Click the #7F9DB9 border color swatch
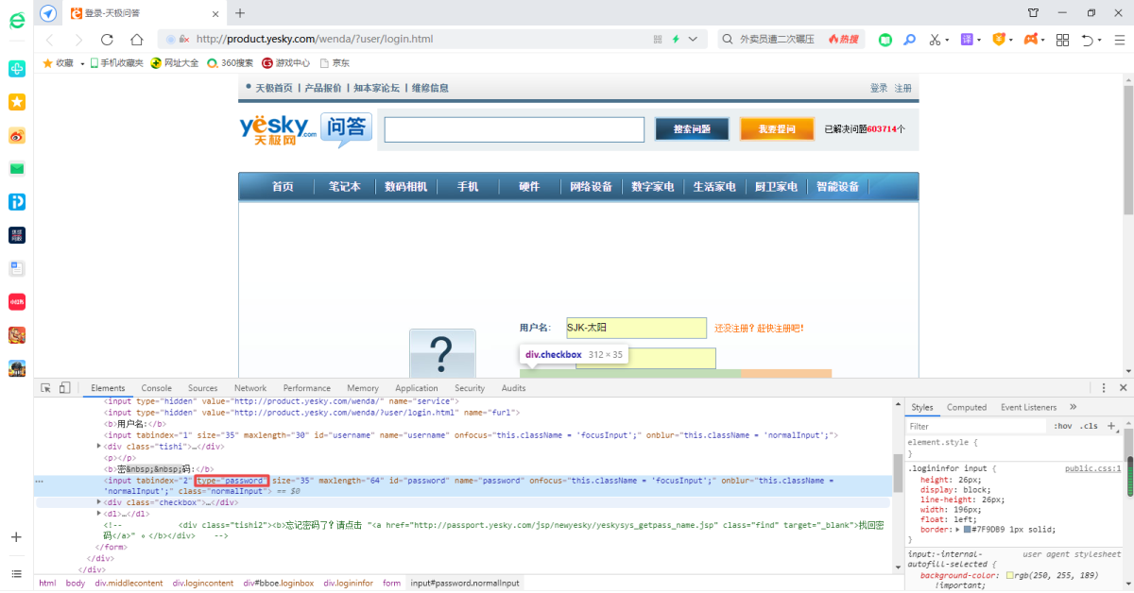This screenshot has height=593, width=1134. point(968,530)
